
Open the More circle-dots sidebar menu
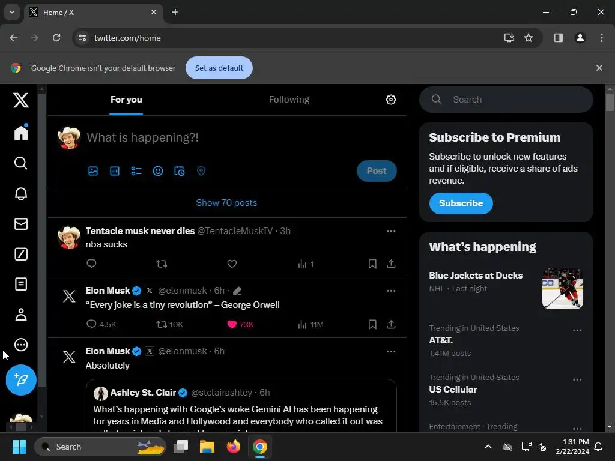tap(21, 345)
